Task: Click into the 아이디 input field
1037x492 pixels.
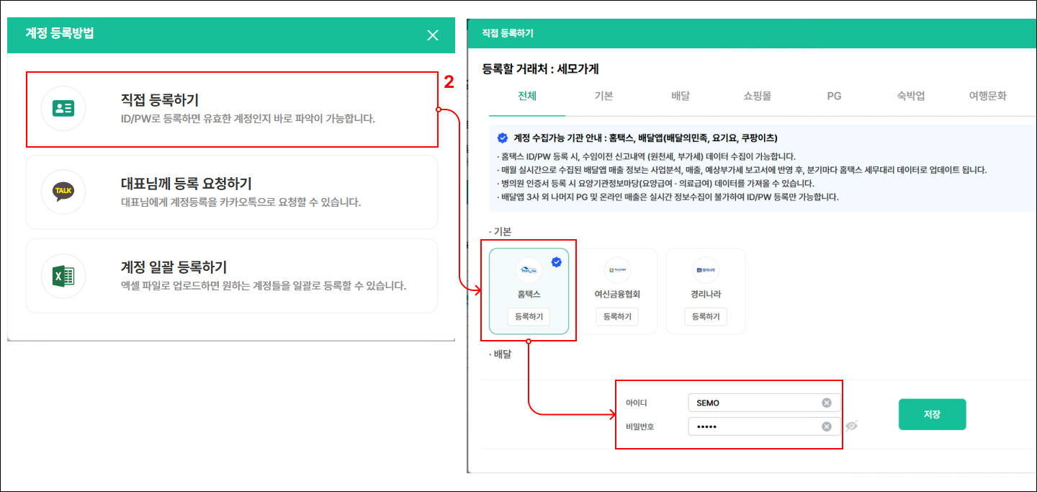Action: point(753,403)
